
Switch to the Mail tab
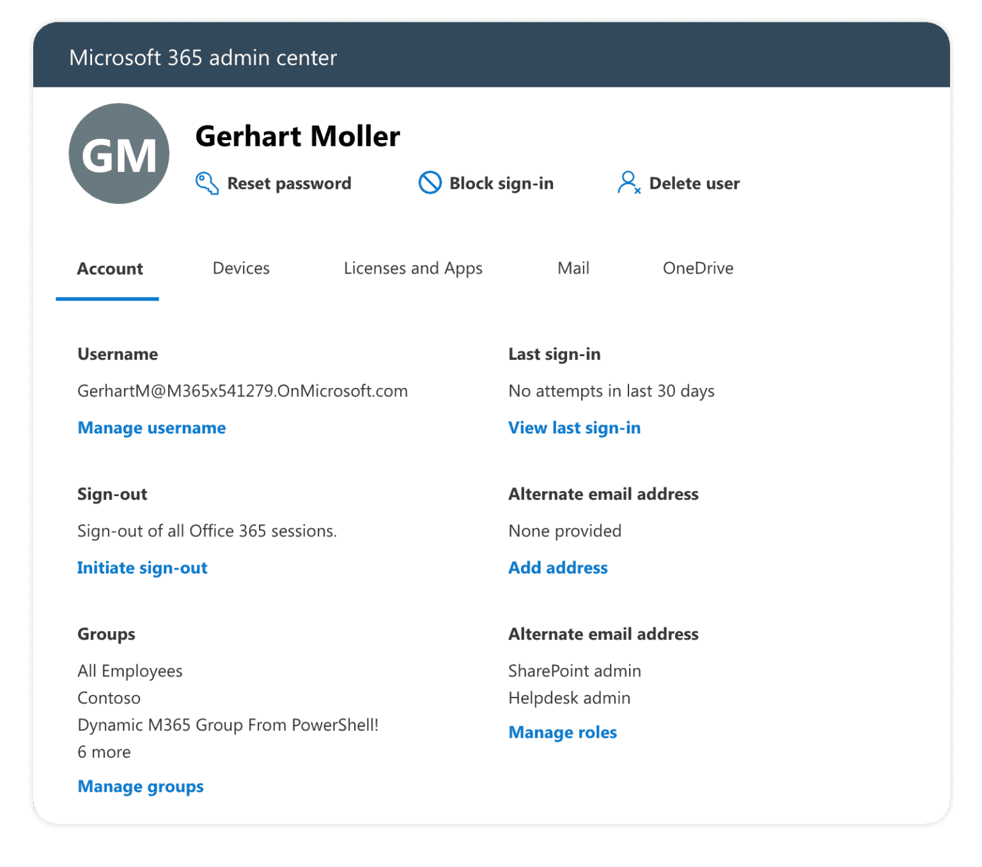click(572, 268)
